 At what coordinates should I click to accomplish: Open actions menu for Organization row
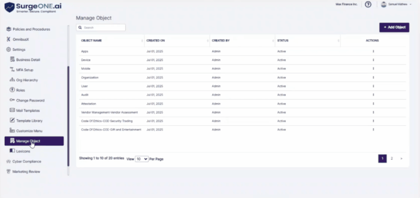373,78
